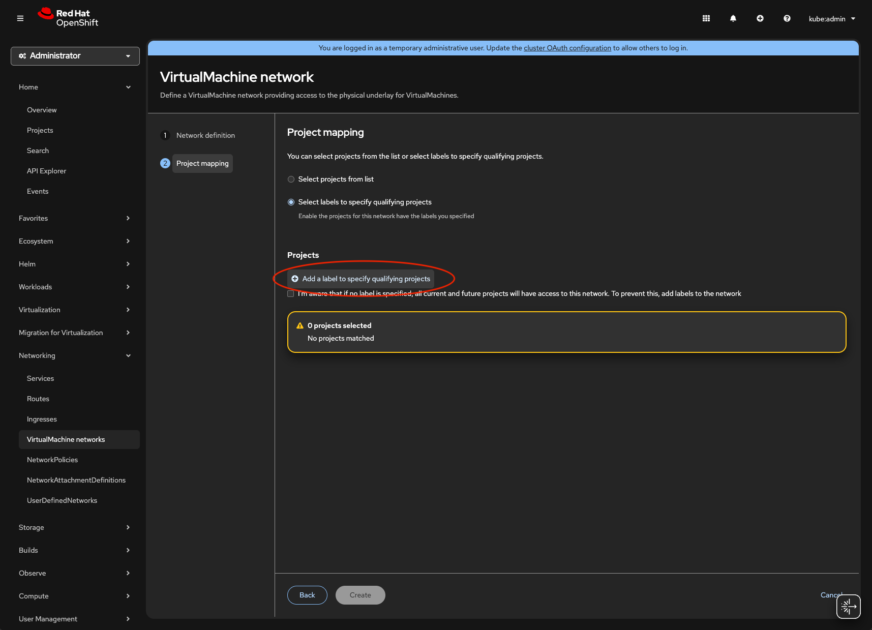The height and width of the screenshot is (630, 872).
Task: Open the Administrator perspective dropdown
Action: point(75,56)
